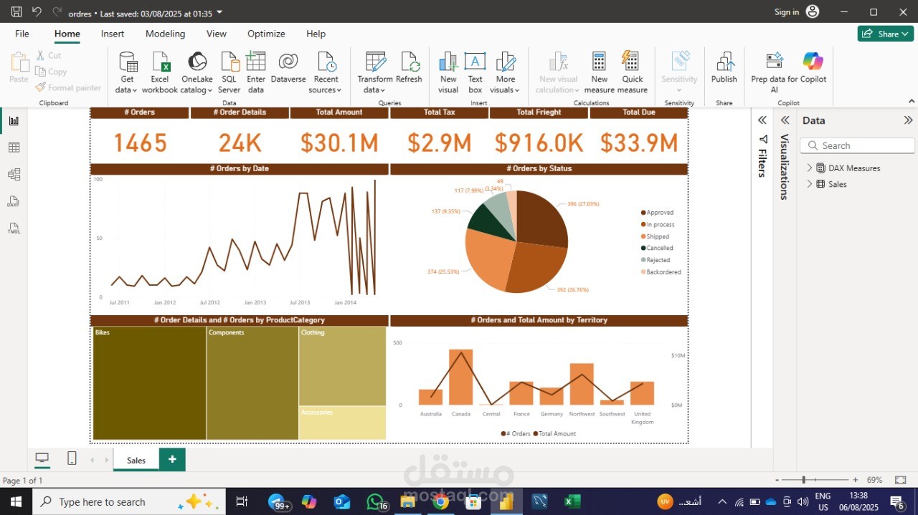This screenshot has height=515, width=918.
Task: Create a Quick measure
Action: pyautogui.click(x=632, y=72)
